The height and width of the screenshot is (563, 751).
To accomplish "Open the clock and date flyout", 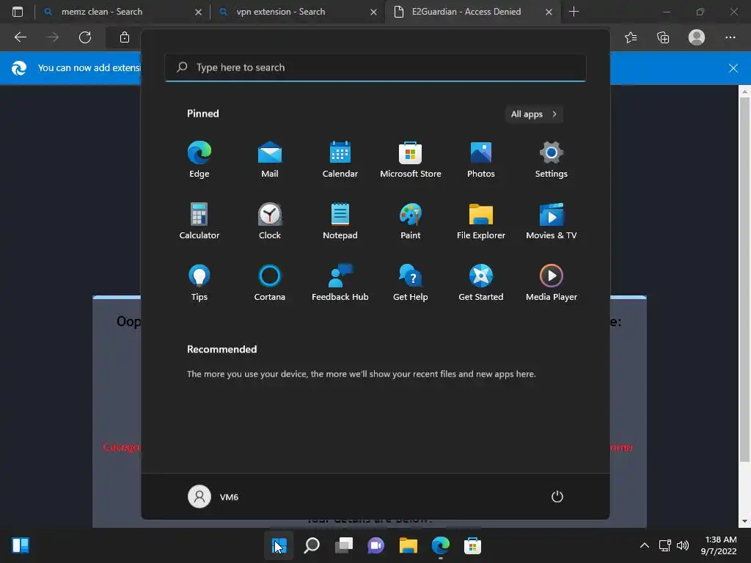I will pyautogui.click(x=719, y=545).
